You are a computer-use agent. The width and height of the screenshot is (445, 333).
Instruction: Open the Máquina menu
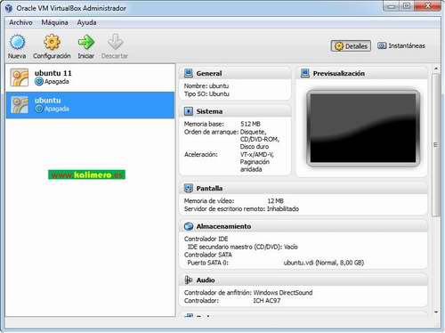(x=54, y=22)
